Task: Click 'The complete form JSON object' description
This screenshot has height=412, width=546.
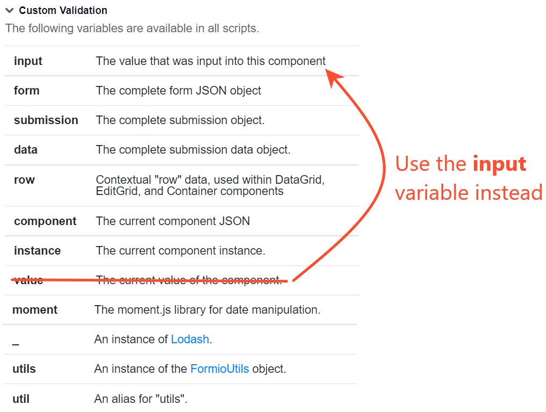Action: coord(178,91)
